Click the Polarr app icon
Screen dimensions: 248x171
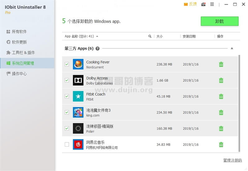pos(78,128)
